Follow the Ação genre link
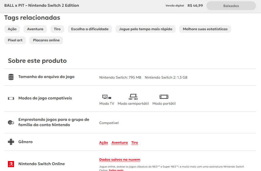Image resolution: width=261 pixels, height=171 pixels. tap(104, 143)
